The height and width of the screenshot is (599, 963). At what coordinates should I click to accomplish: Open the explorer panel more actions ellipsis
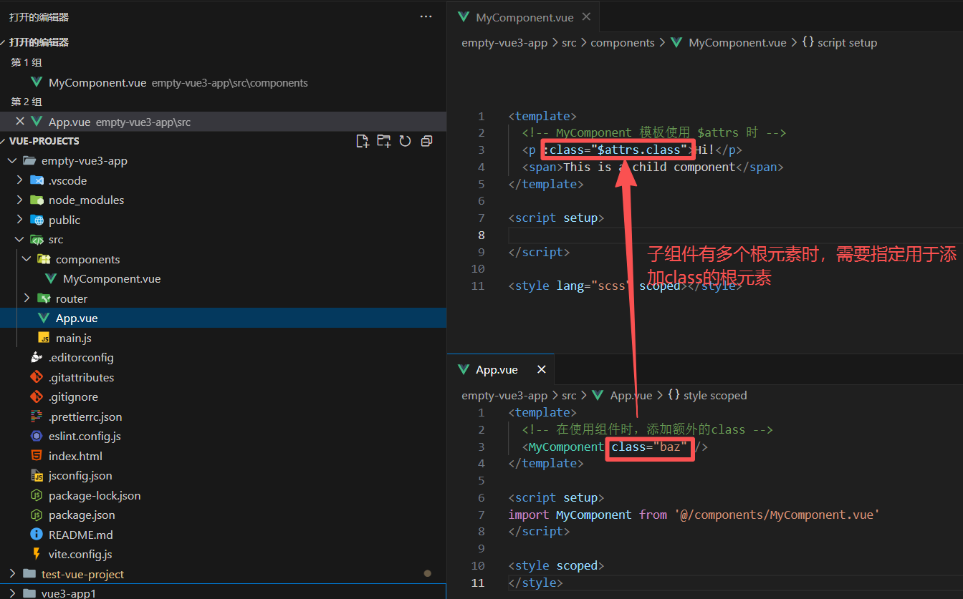click(426, 16)
